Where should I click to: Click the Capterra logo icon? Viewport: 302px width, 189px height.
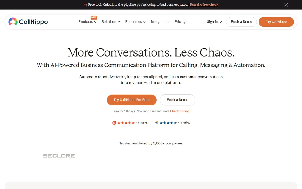156,123
